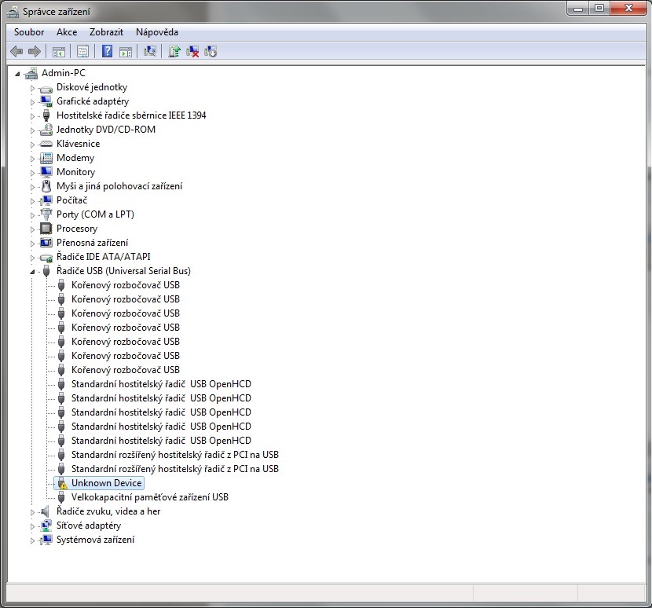Click the Forward arrow toolbar button

click(x=34, y=52)
